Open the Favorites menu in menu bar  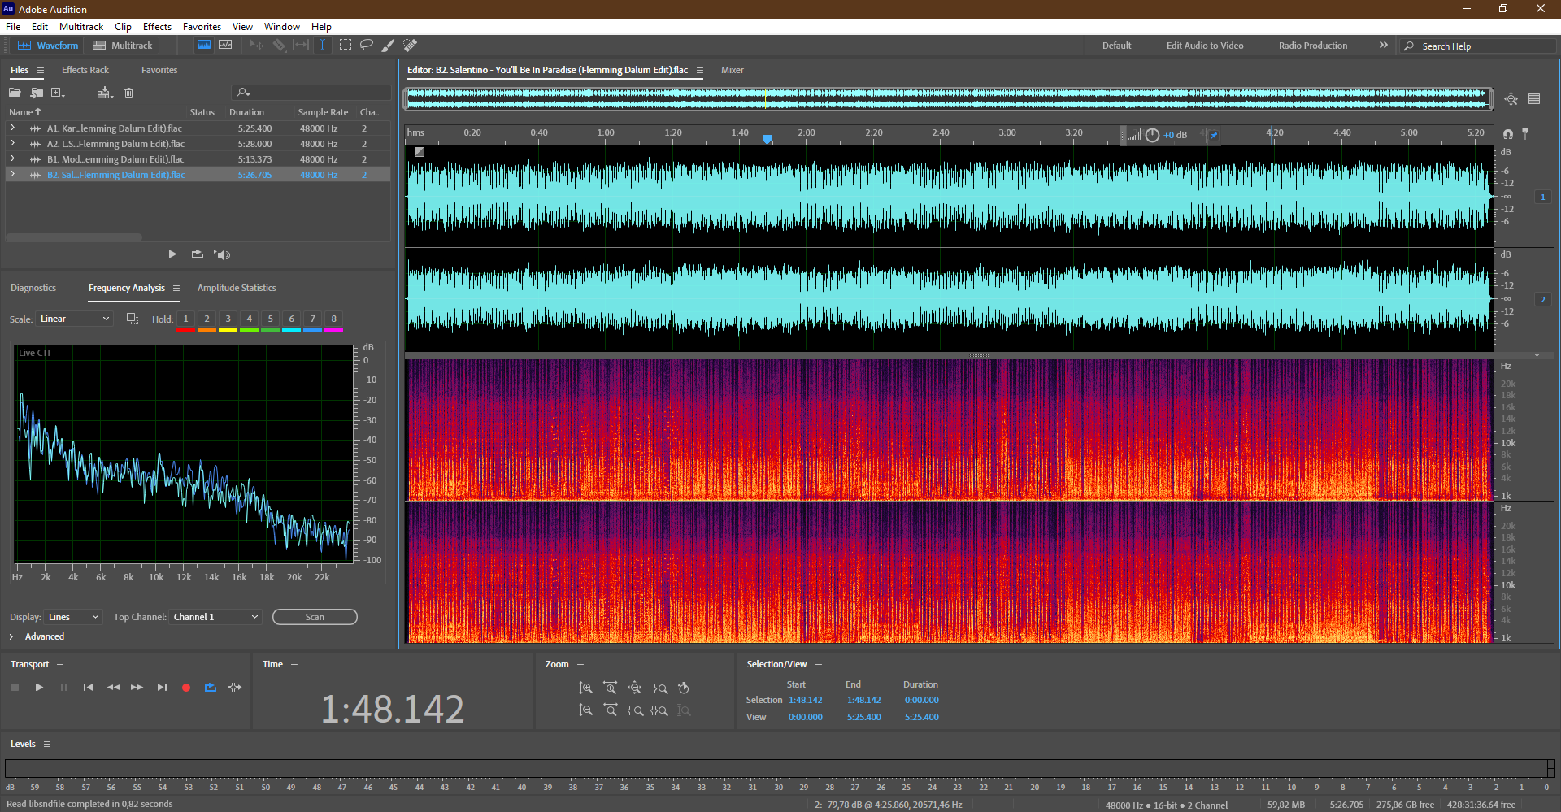[202, 27]
